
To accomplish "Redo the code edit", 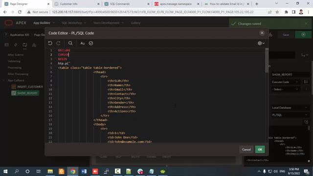I will (x=58, y=43).
